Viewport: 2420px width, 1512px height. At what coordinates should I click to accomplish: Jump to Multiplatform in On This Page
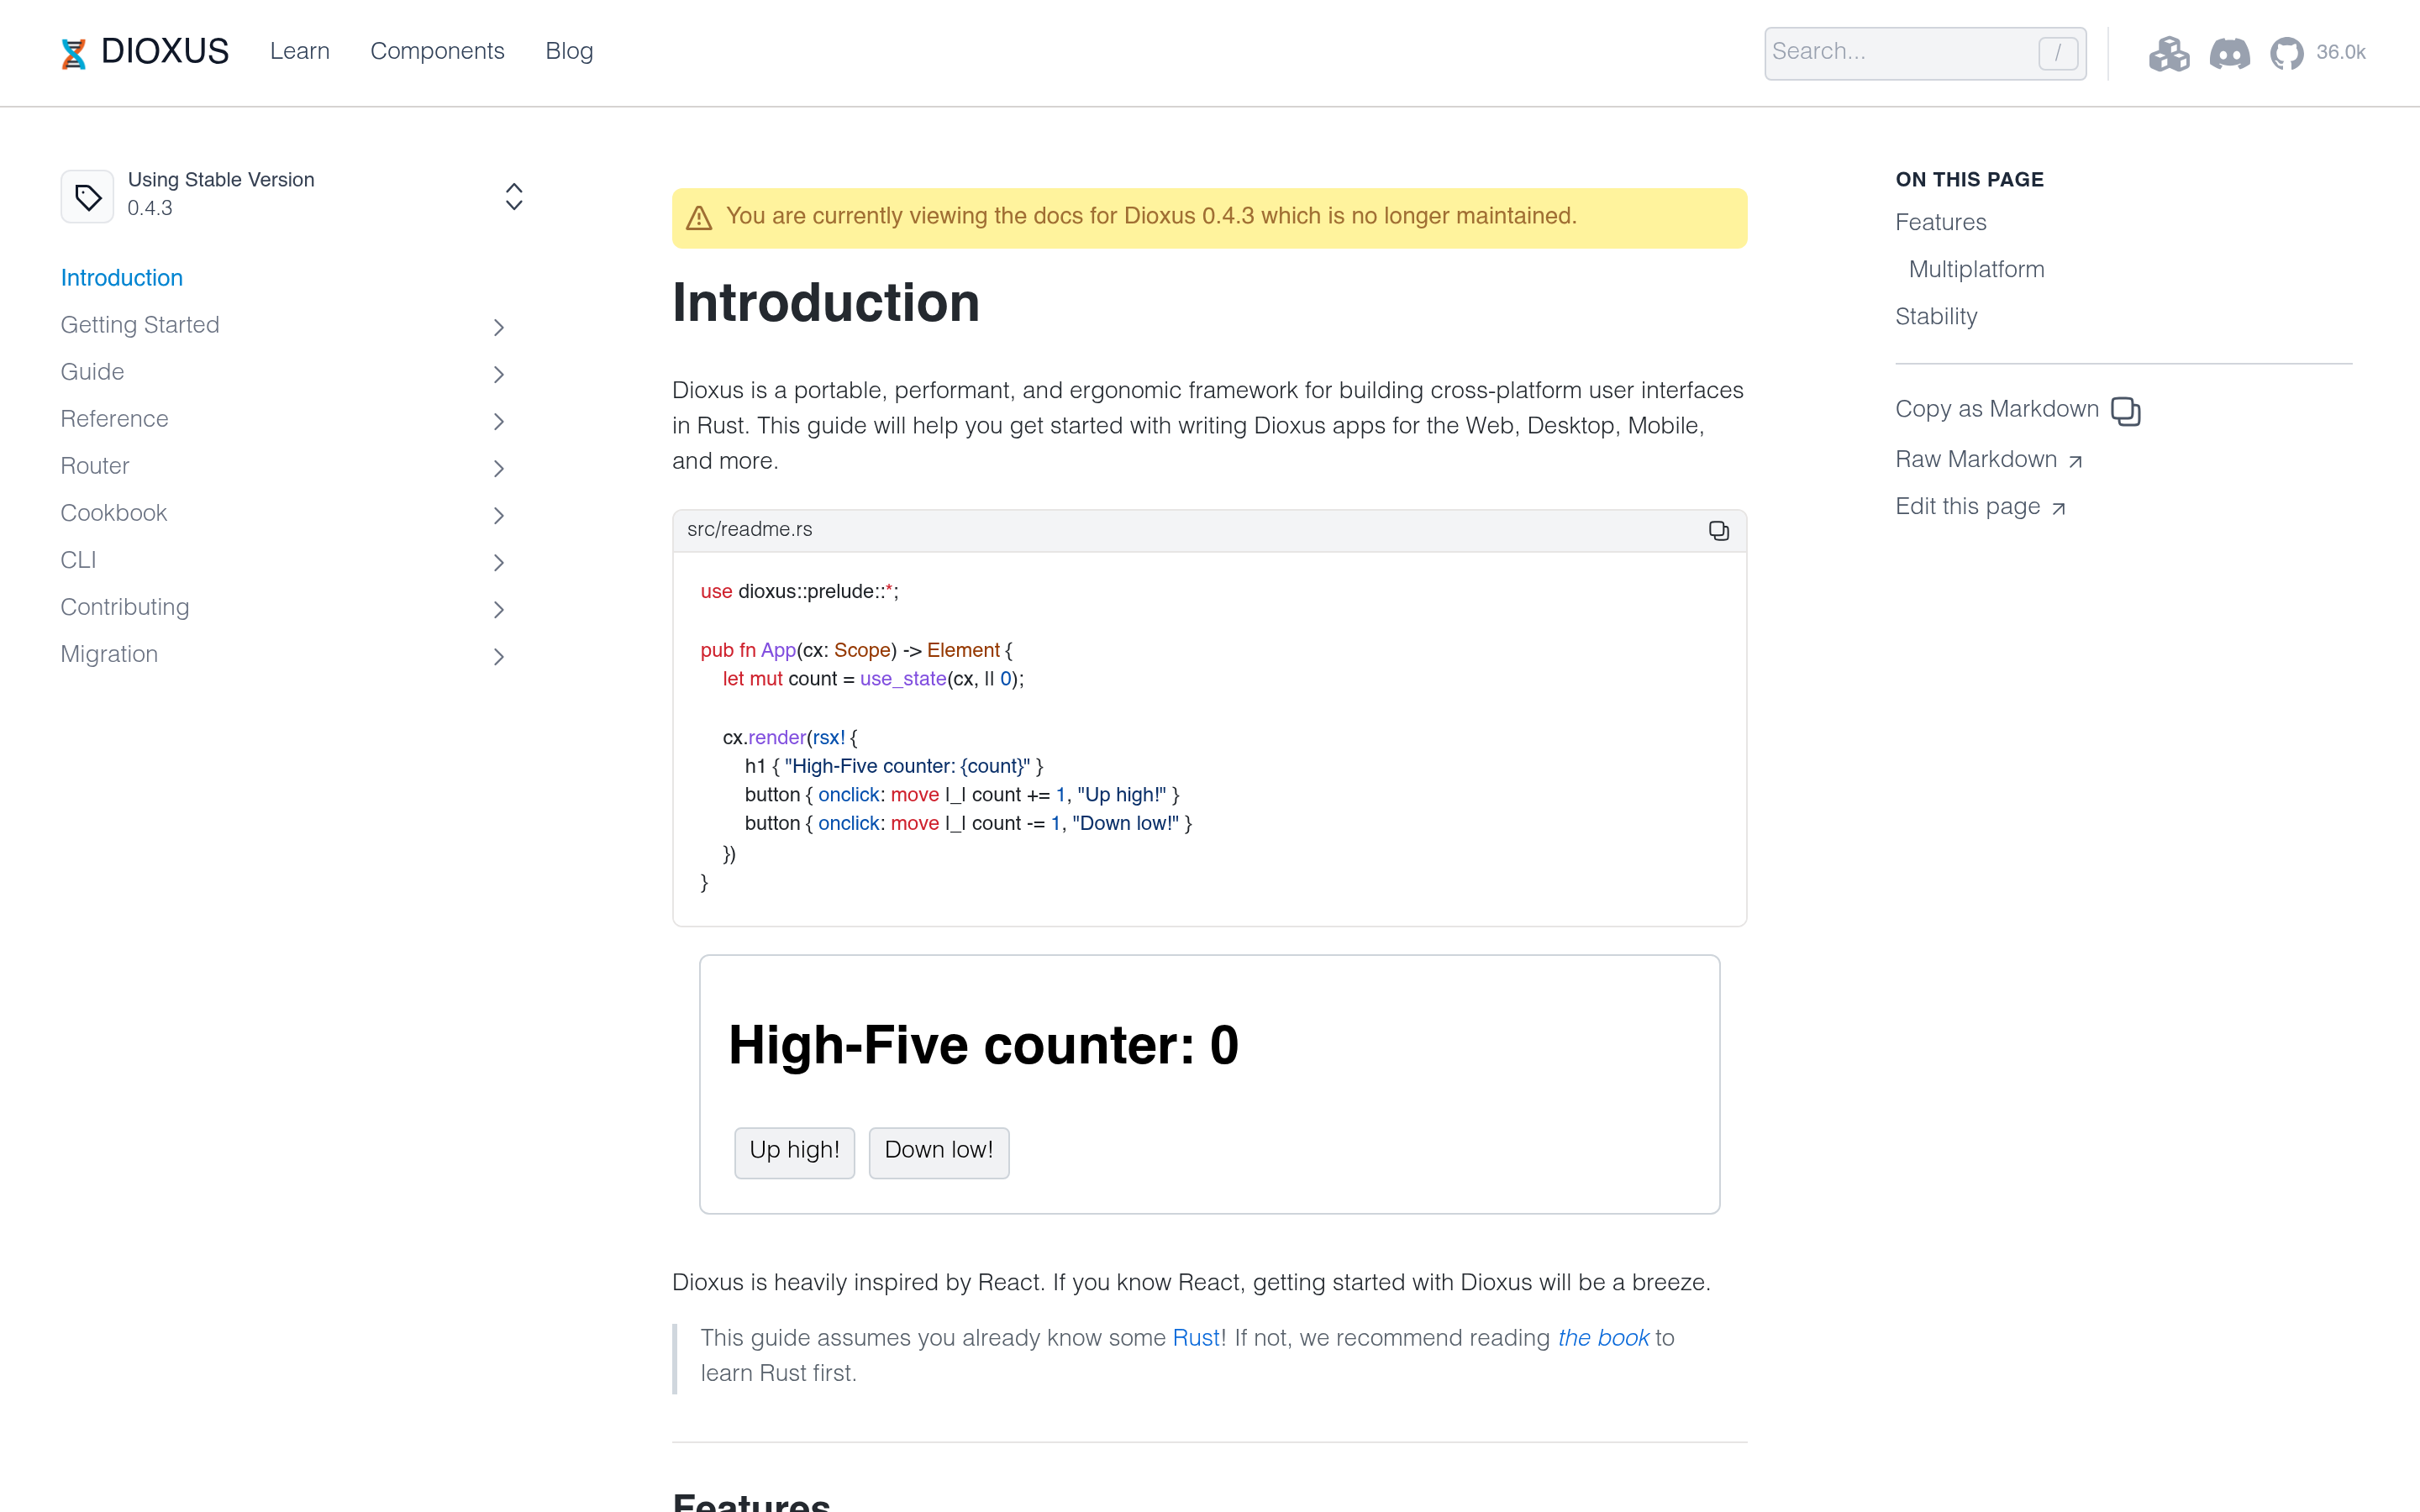pyautogui.click(x=1976, y=269)
